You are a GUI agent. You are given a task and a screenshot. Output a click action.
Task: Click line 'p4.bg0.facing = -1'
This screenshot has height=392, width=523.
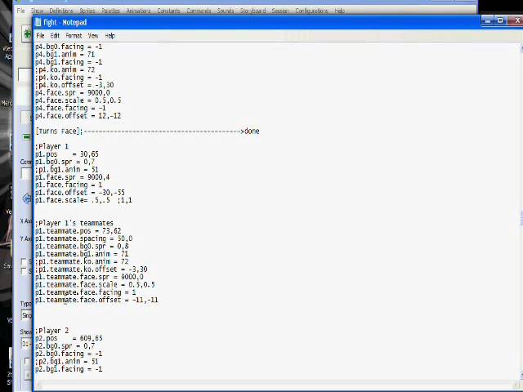coord(69,47)
